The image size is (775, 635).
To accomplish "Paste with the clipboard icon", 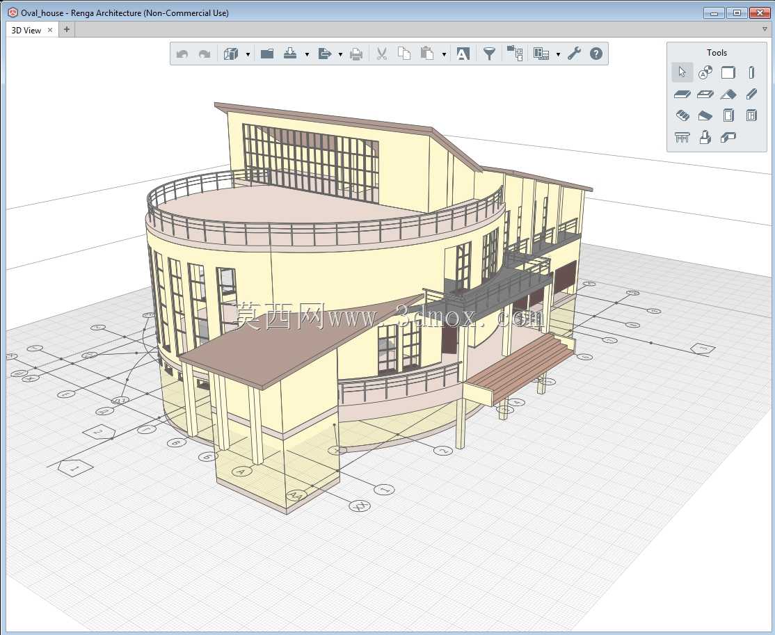I will click(x=427, y=54).
